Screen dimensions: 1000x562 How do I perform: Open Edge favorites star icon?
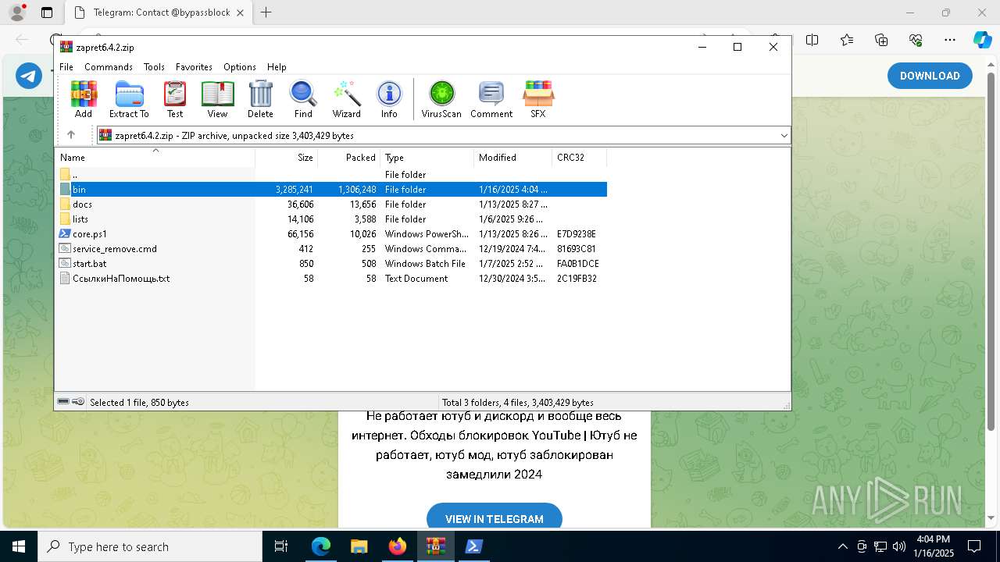click(847, 40)
